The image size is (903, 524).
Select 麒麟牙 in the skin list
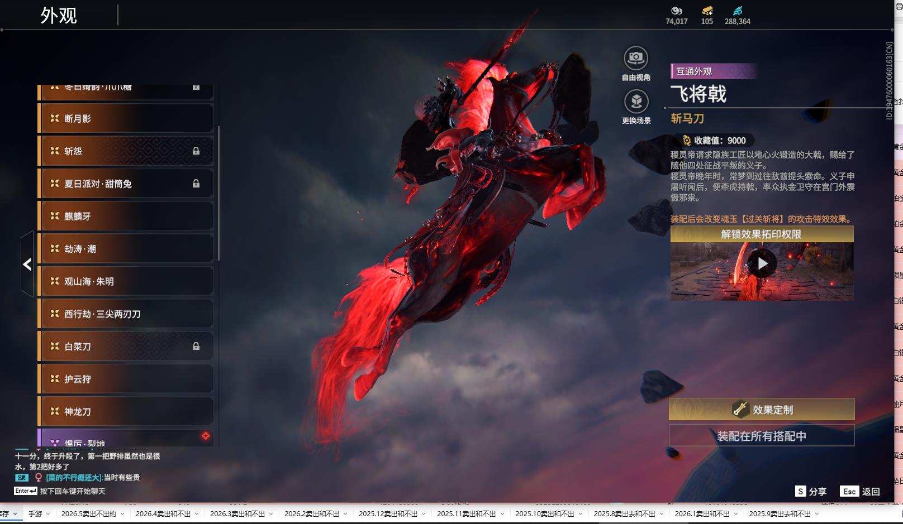click(126, 216)
